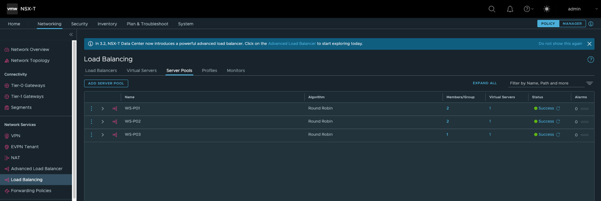The height and width of the screenshot is (201, 601).
Task: Click the info icon beside Manager toggle
Action: 591,24
